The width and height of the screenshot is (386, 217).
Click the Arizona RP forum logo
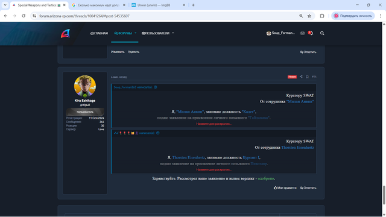point(66,33)
